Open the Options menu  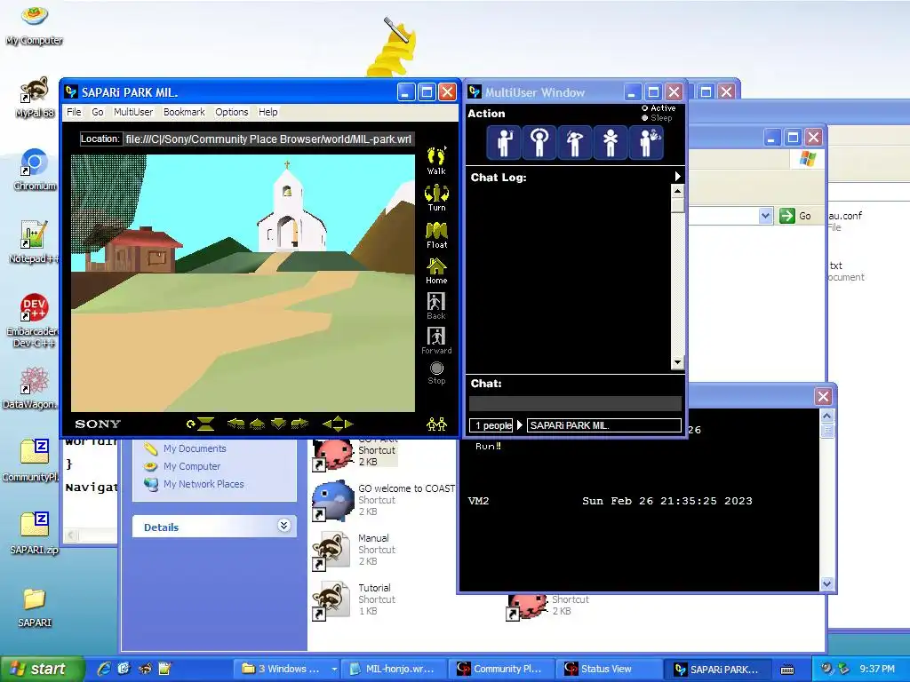click(x=232, y=112)
